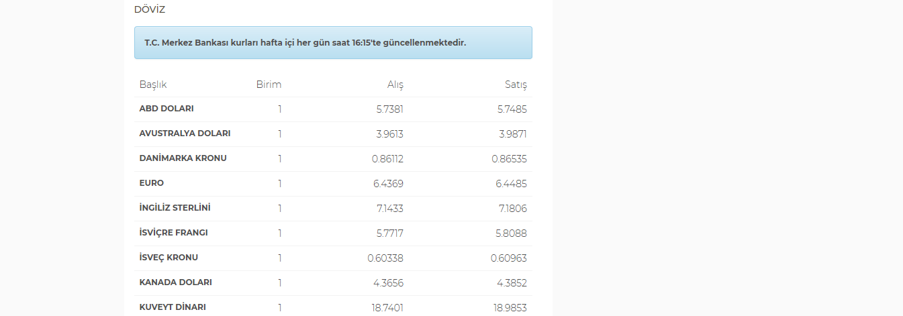The height and width of the screenshot is (316, 903).
Task: Select the KANADA DOLARI row label
Action: click(x=175, y=282)
